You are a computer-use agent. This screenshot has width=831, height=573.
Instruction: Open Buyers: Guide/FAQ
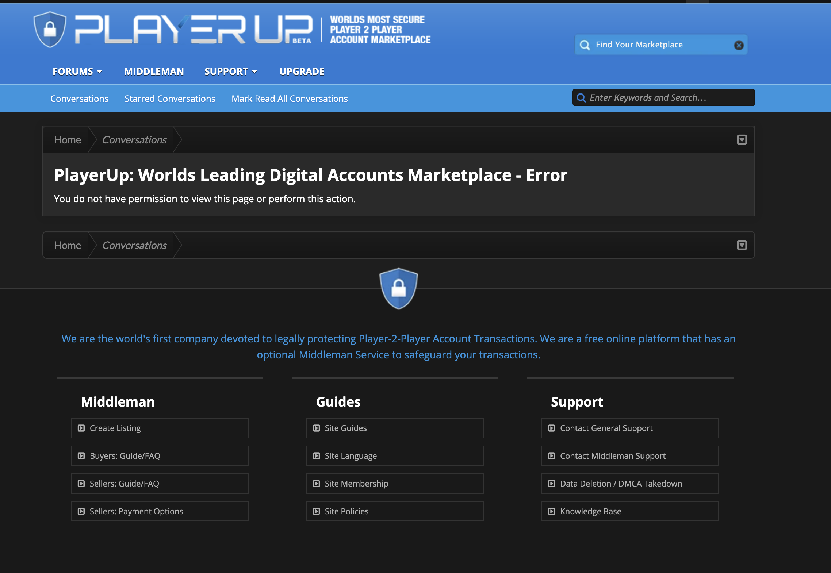160,456
